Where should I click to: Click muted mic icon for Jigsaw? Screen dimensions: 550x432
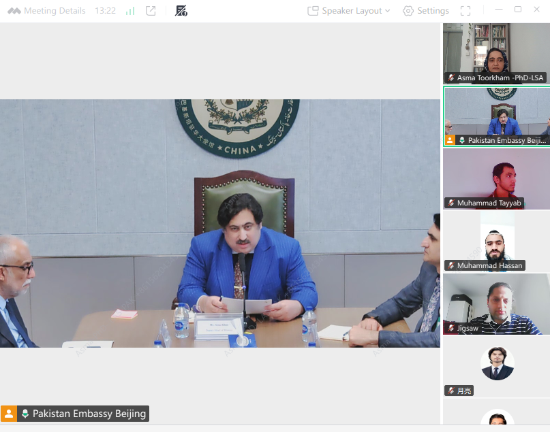click(x=451, y=328)
